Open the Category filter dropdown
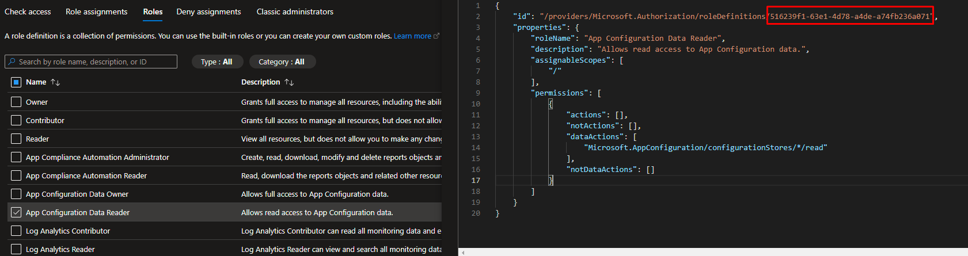 click(281, 62)
